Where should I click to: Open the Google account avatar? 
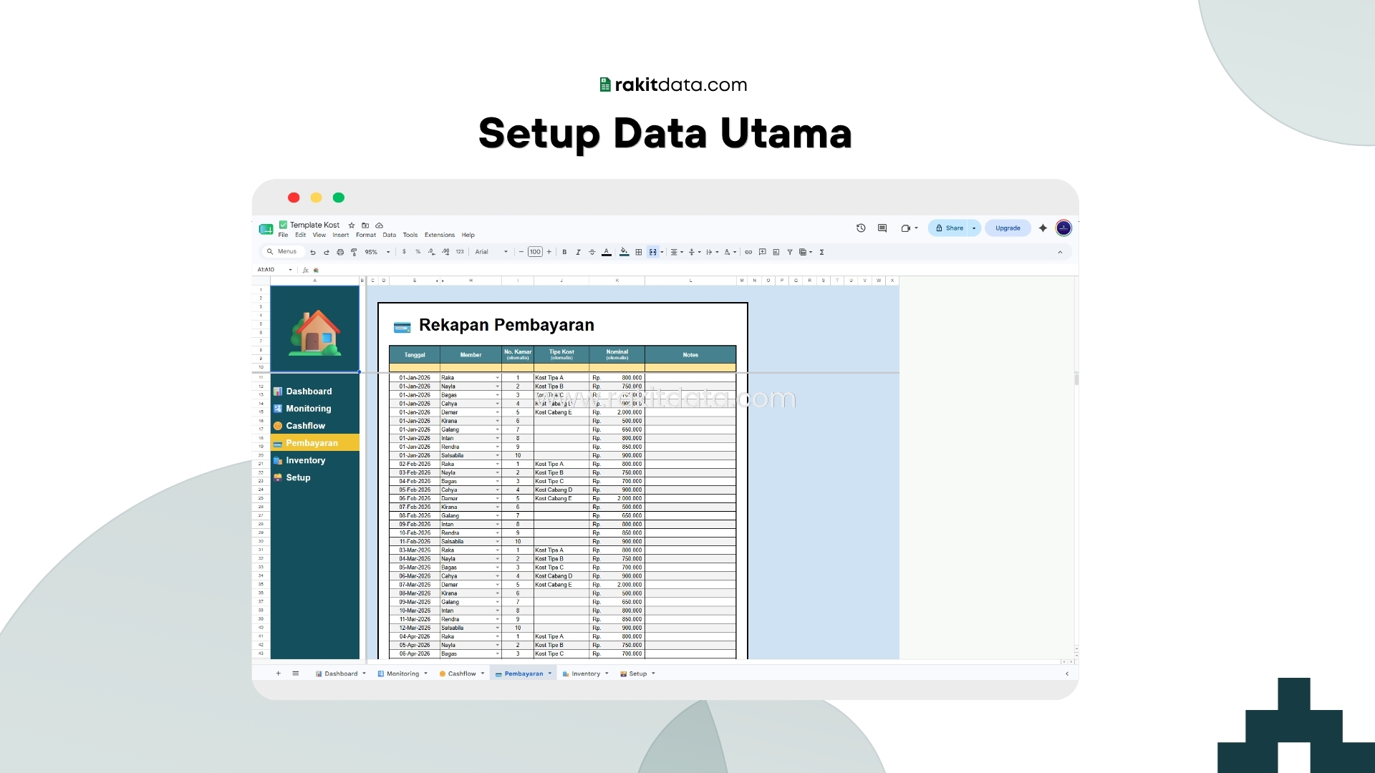(x=1063, y=228)
